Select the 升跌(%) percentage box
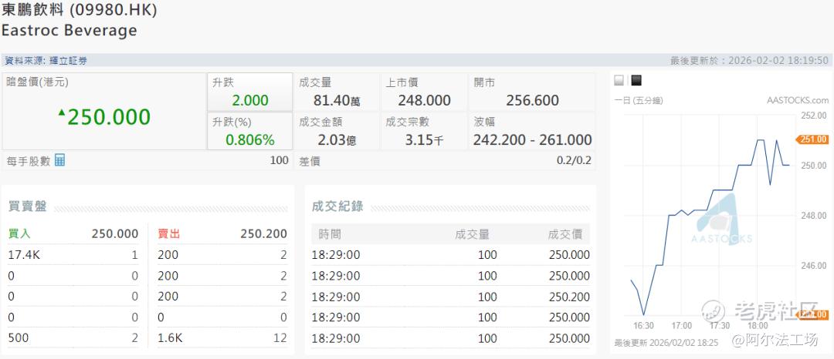The image size is (834, 359). point(250,131)
